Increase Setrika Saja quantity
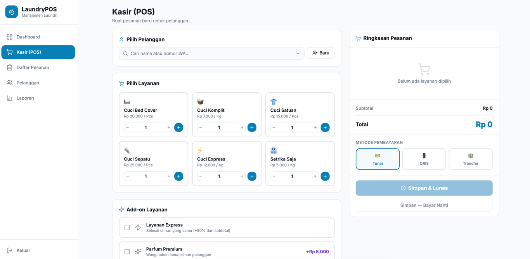Image resolution: width=530 pixels, height=259 pixels. click(315, 176)
